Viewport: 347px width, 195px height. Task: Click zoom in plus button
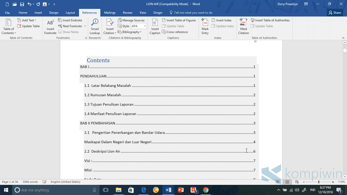pos(333,182)
